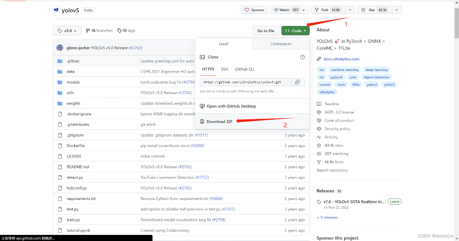
Task: Open the v5.0 branch selector dropdown
Action: tap(67, 31)
